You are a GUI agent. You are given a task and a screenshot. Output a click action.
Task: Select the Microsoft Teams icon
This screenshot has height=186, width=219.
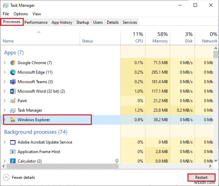coord(13,82)
